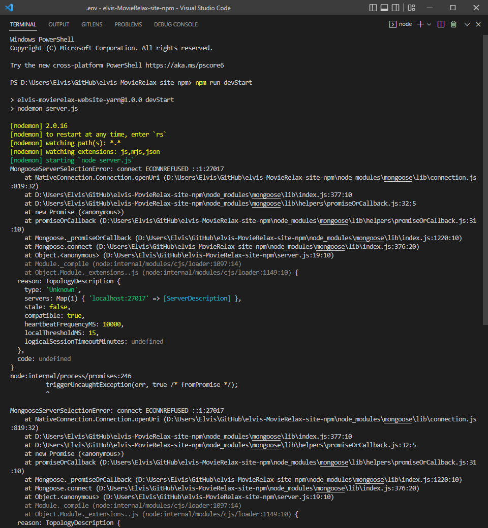Collapse the panel using chevron down
This screenshot has width=488, height=528.
[x=467, y=24]
